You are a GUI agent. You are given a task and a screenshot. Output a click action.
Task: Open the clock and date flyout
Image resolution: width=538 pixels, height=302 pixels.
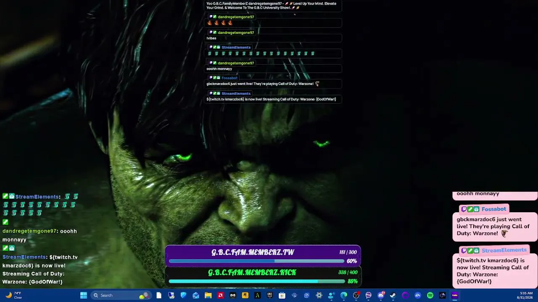click(x=526, y=295)
